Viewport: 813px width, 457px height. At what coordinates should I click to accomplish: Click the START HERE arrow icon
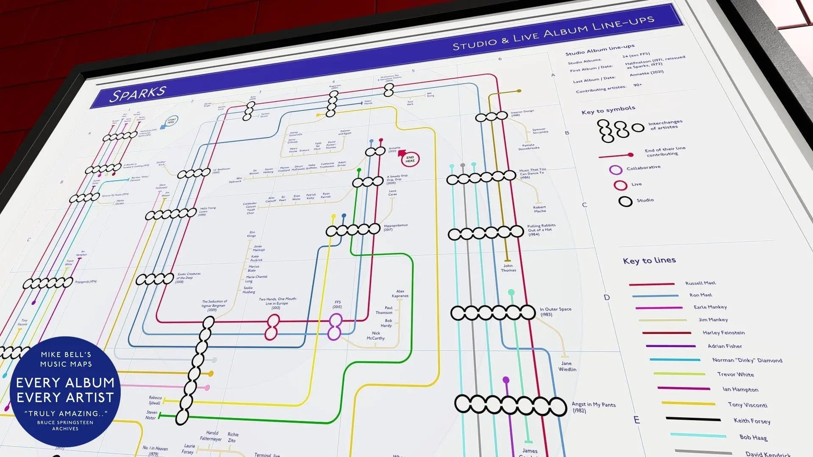tap(172, 121)
